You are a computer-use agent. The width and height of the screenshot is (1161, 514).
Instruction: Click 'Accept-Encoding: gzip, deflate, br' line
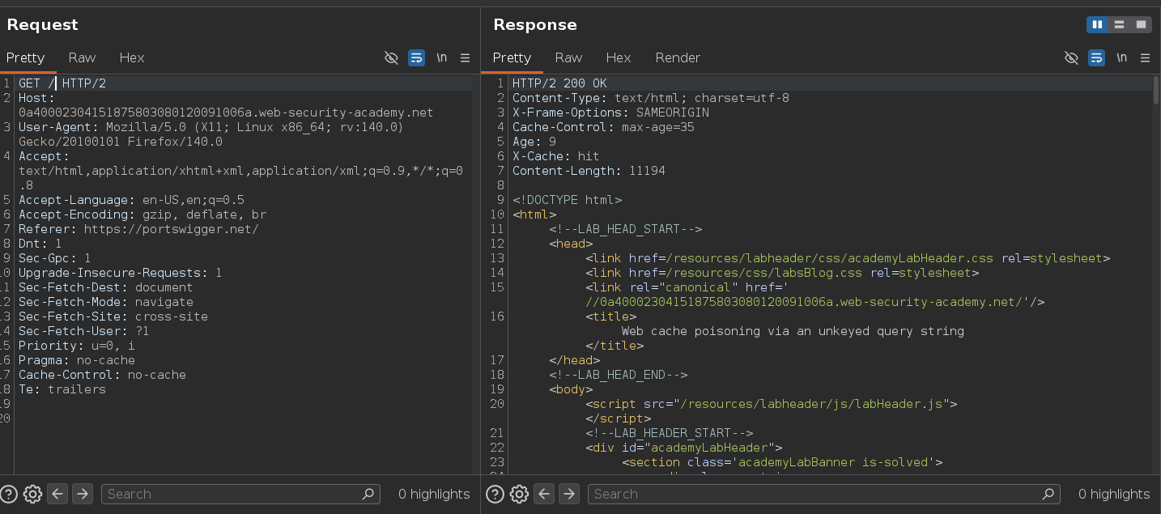[x=142, y=215]
